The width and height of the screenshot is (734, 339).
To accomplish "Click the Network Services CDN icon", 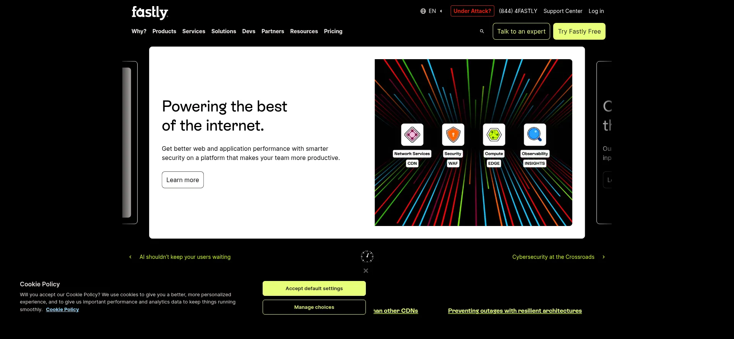I will pyautogui.click(x=412, y=135).
